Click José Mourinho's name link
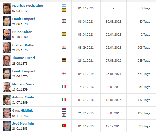This screenshot has height=132, width=156. pos(24,123)
